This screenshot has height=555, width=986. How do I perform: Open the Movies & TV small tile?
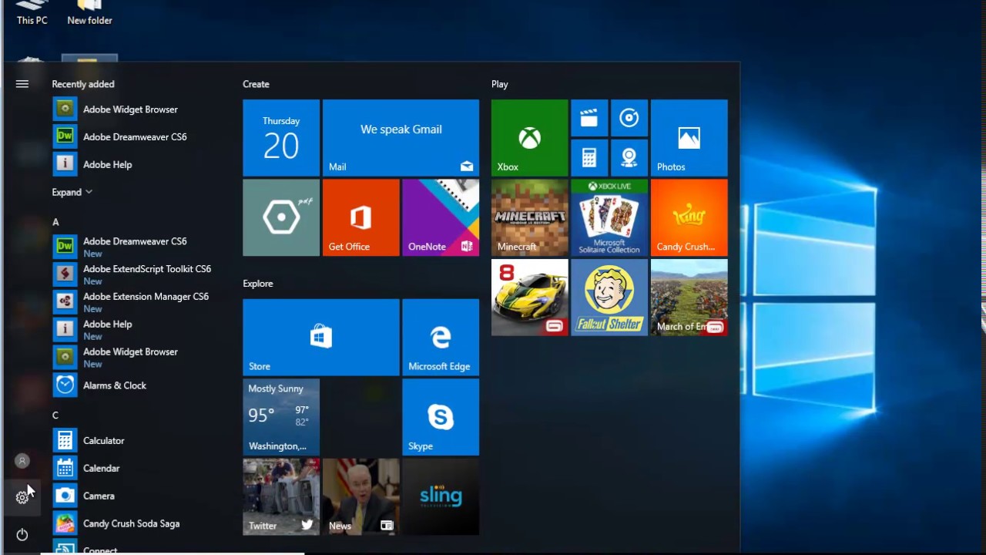coord(589,118)
